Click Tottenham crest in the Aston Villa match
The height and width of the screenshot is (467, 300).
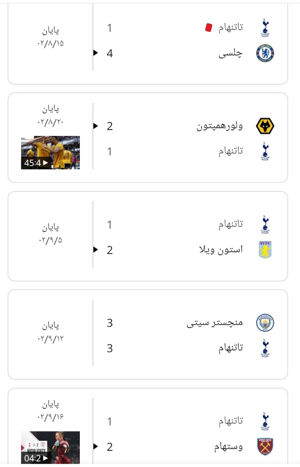265,224
